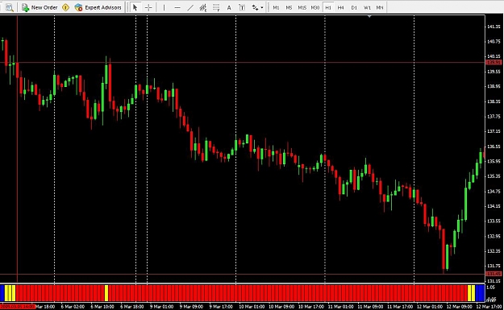Open the arrows objects dropdown
Image resolution: width=504 pixels, height=310 pixels.
(257, 7)
